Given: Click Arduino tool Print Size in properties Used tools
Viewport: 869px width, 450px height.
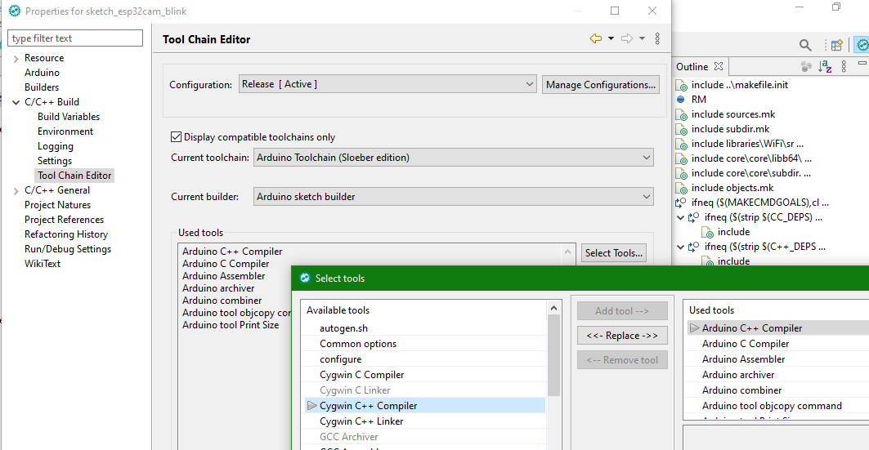Looking at the screenshot, I should pos(231,325).
